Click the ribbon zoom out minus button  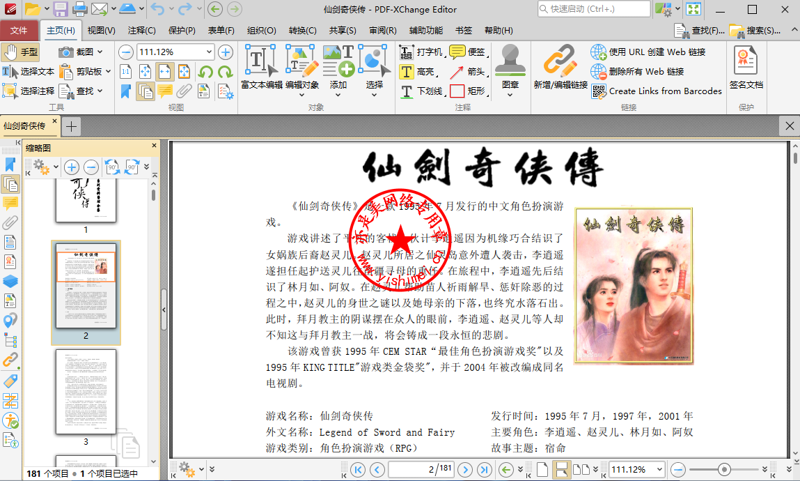click(126, 52)
